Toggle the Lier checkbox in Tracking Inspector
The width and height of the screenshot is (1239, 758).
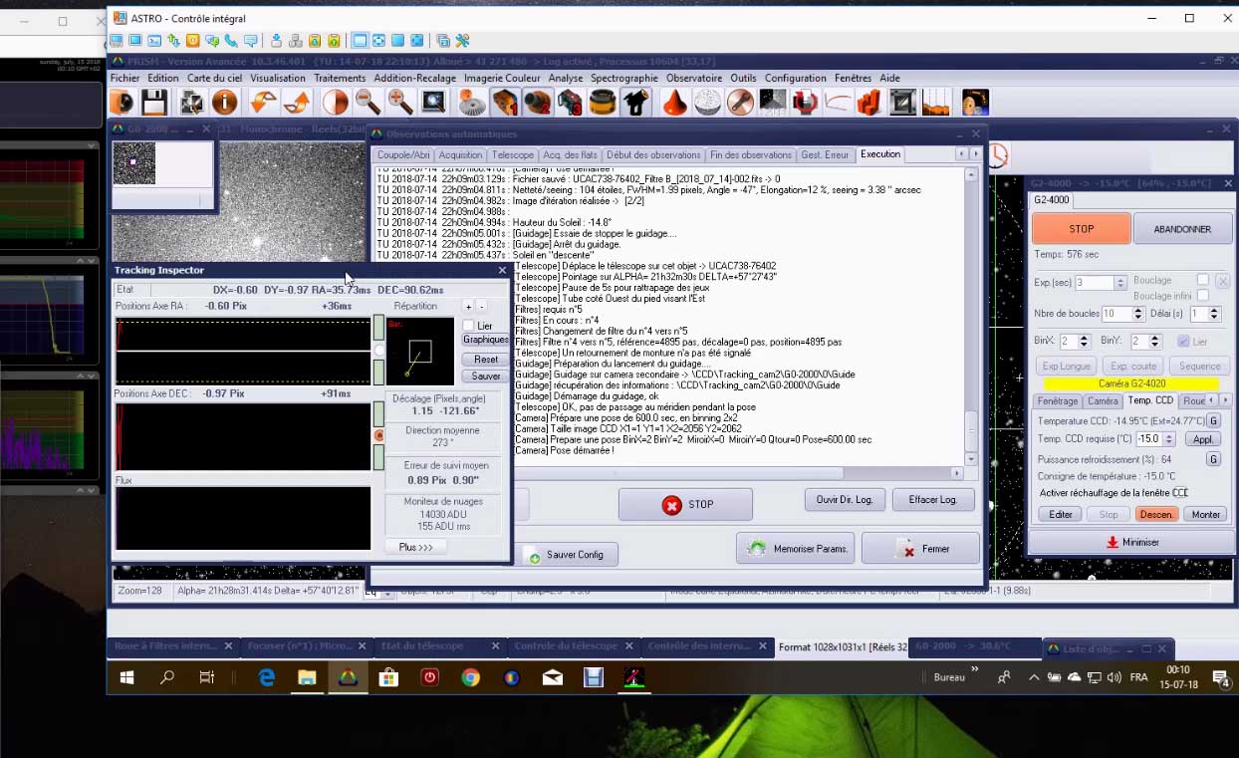coord(468,326)
